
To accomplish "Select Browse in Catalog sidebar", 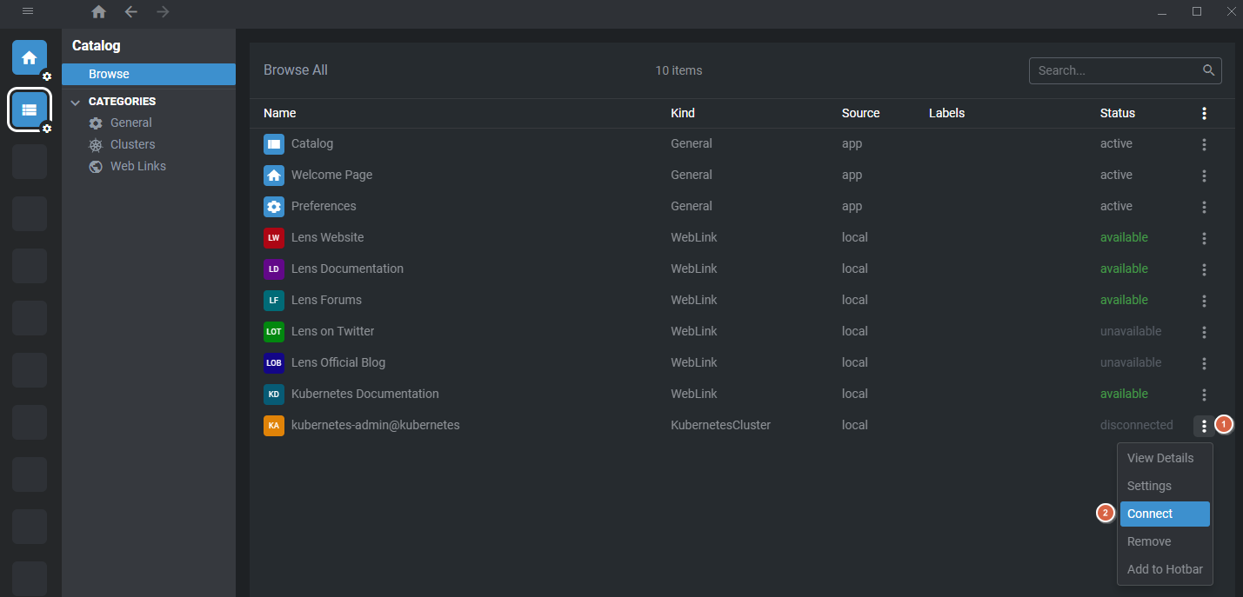I will click(x=149, y=74).
